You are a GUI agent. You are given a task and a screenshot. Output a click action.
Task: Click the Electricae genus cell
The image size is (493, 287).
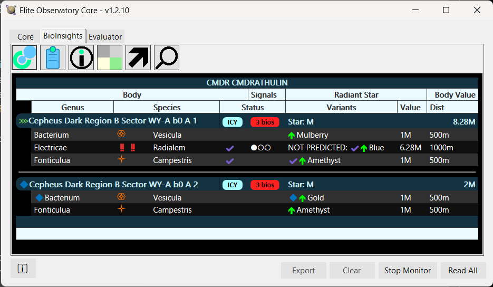coord(50,148)
